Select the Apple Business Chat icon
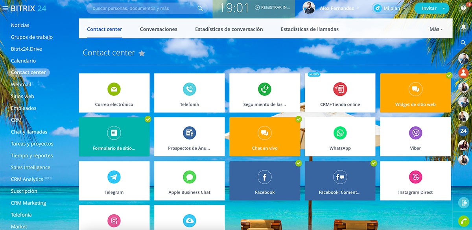Screen dimensions: 472x230 coord(189,177)
